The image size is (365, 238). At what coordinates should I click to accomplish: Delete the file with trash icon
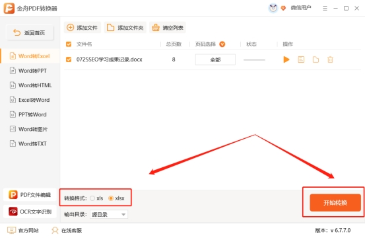point(330,59)
